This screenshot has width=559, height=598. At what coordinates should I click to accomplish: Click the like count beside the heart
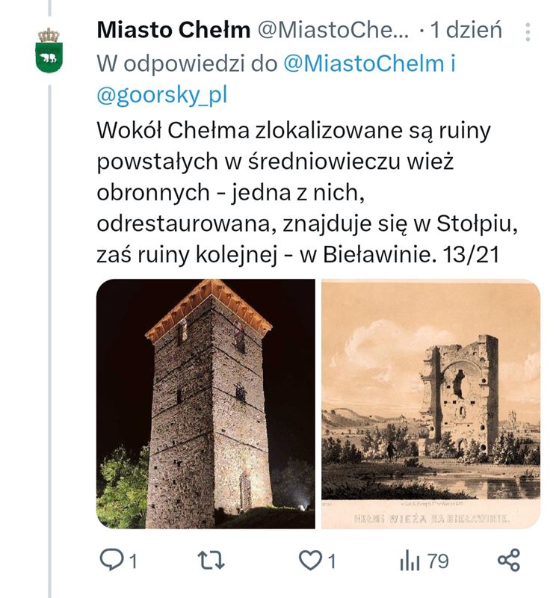(x=331, y=561)
